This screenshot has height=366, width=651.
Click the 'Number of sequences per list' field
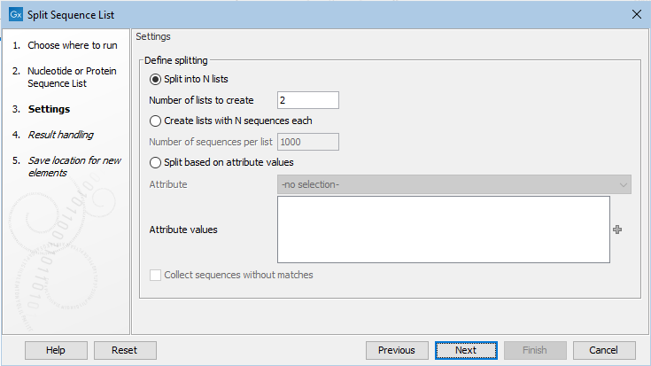coord(307,142)
